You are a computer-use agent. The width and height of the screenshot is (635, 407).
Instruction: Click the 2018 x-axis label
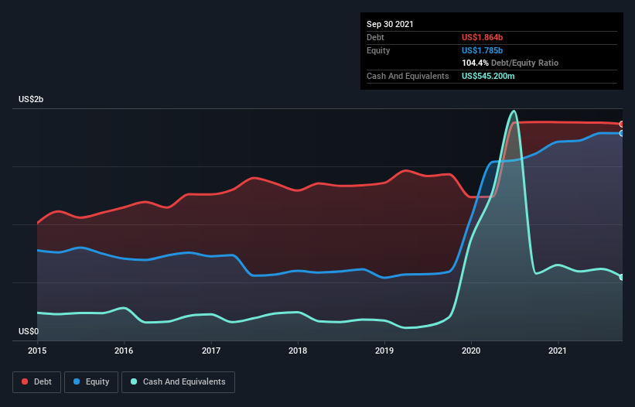(298, 351)
